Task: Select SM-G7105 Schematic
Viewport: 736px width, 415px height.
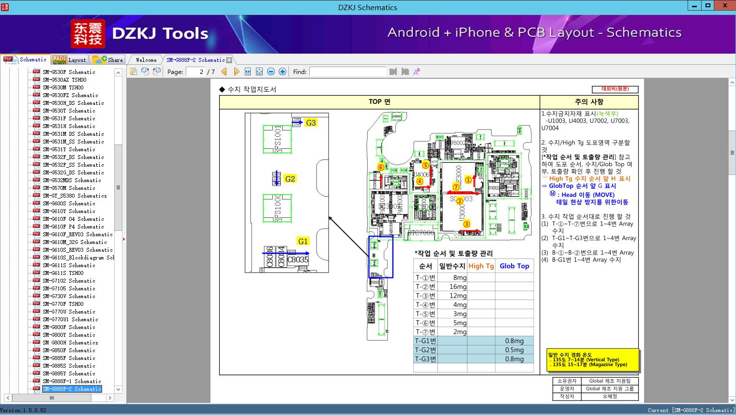Action: [x=69, y=288]
